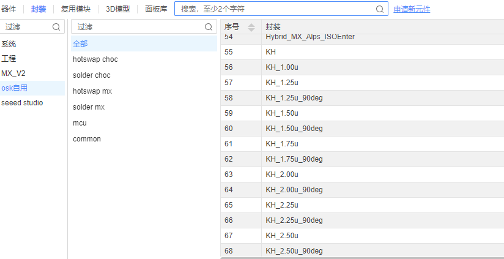Select the 系统 library

pos(9,44)
